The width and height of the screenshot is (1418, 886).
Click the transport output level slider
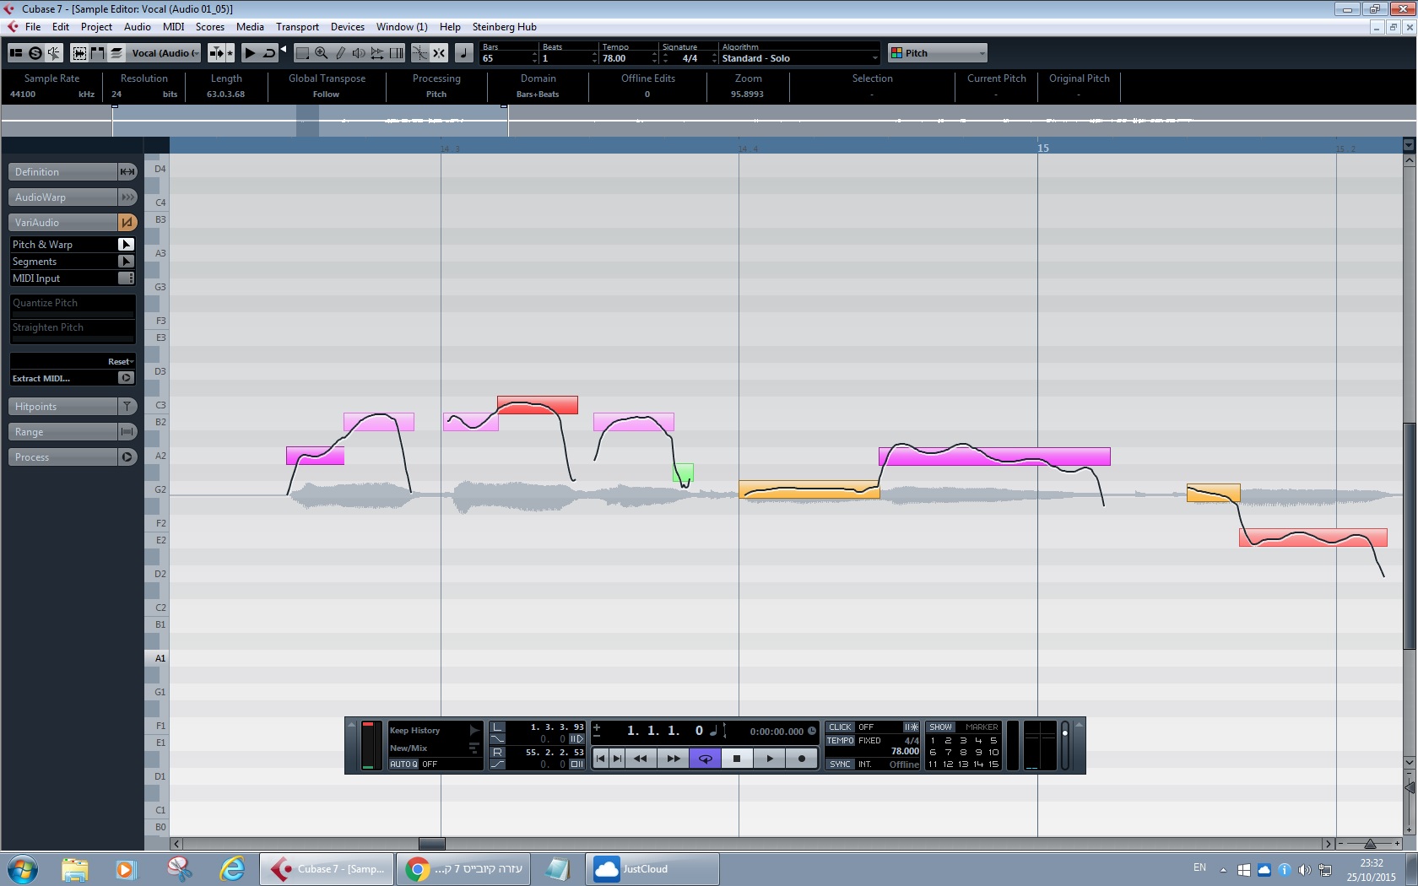1065,745
